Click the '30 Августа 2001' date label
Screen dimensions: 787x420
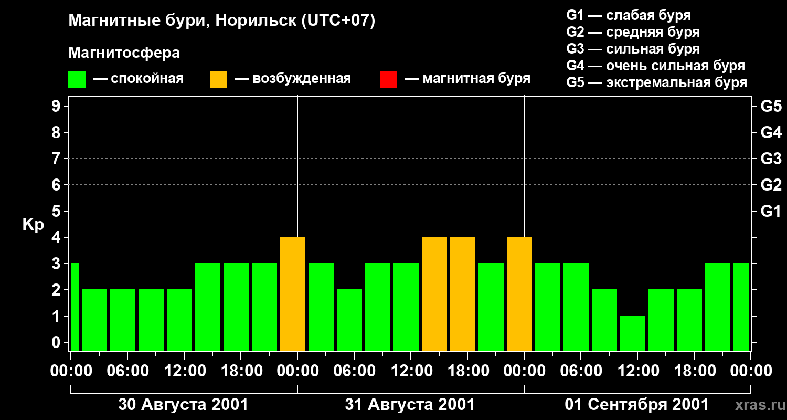tap(183, 405)
